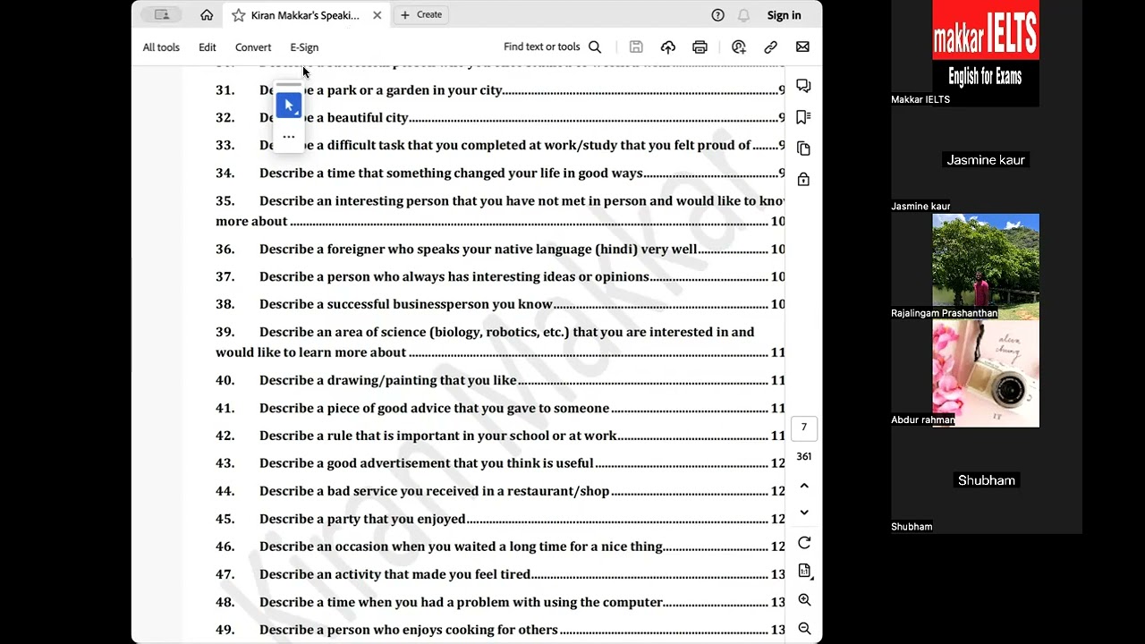This screenshot has height=644, width=1145.
Task: Open the Comments panel
Action: [803, 86]
